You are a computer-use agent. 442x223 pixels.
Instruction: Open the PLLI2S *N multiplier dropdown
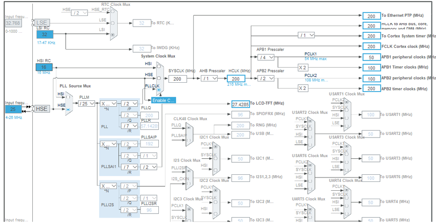pos(108,186)
